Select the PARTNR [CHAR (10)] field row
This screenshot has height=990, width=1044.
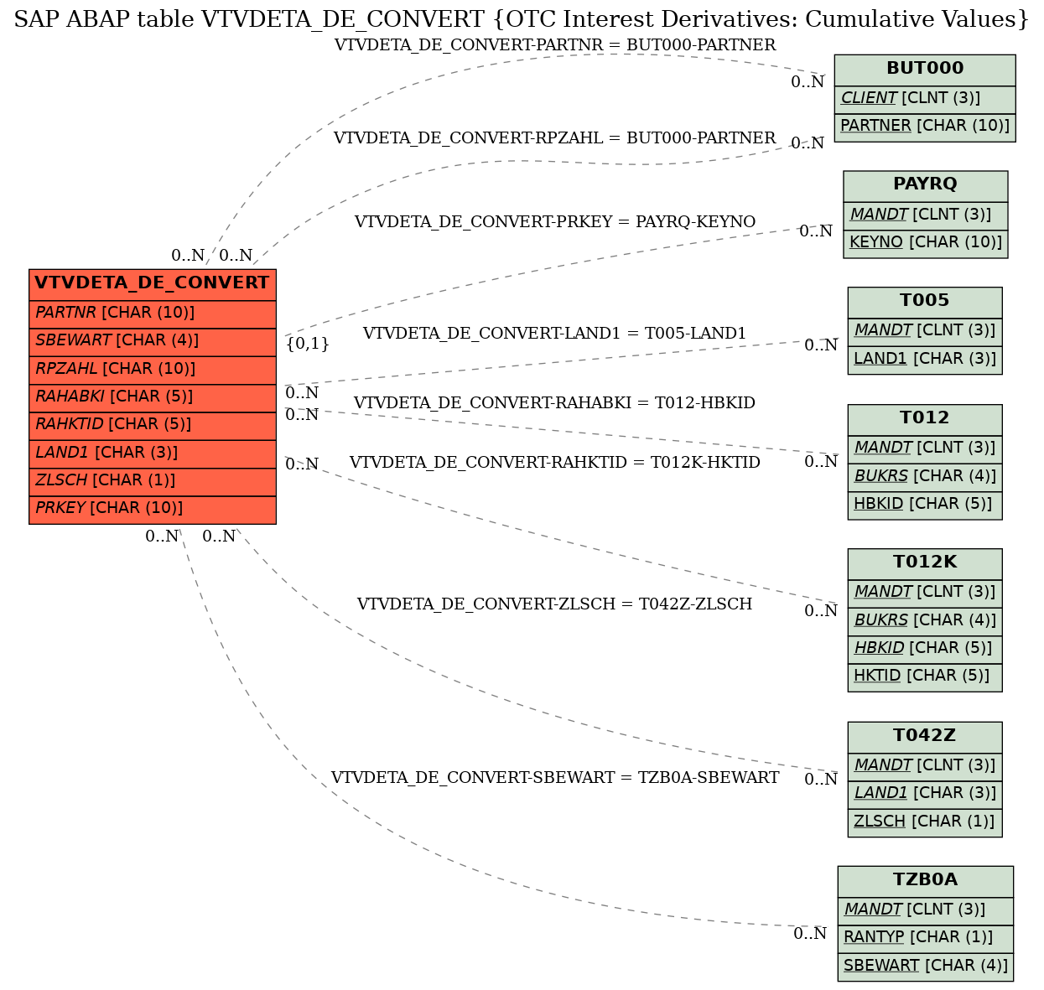[153, 314]
